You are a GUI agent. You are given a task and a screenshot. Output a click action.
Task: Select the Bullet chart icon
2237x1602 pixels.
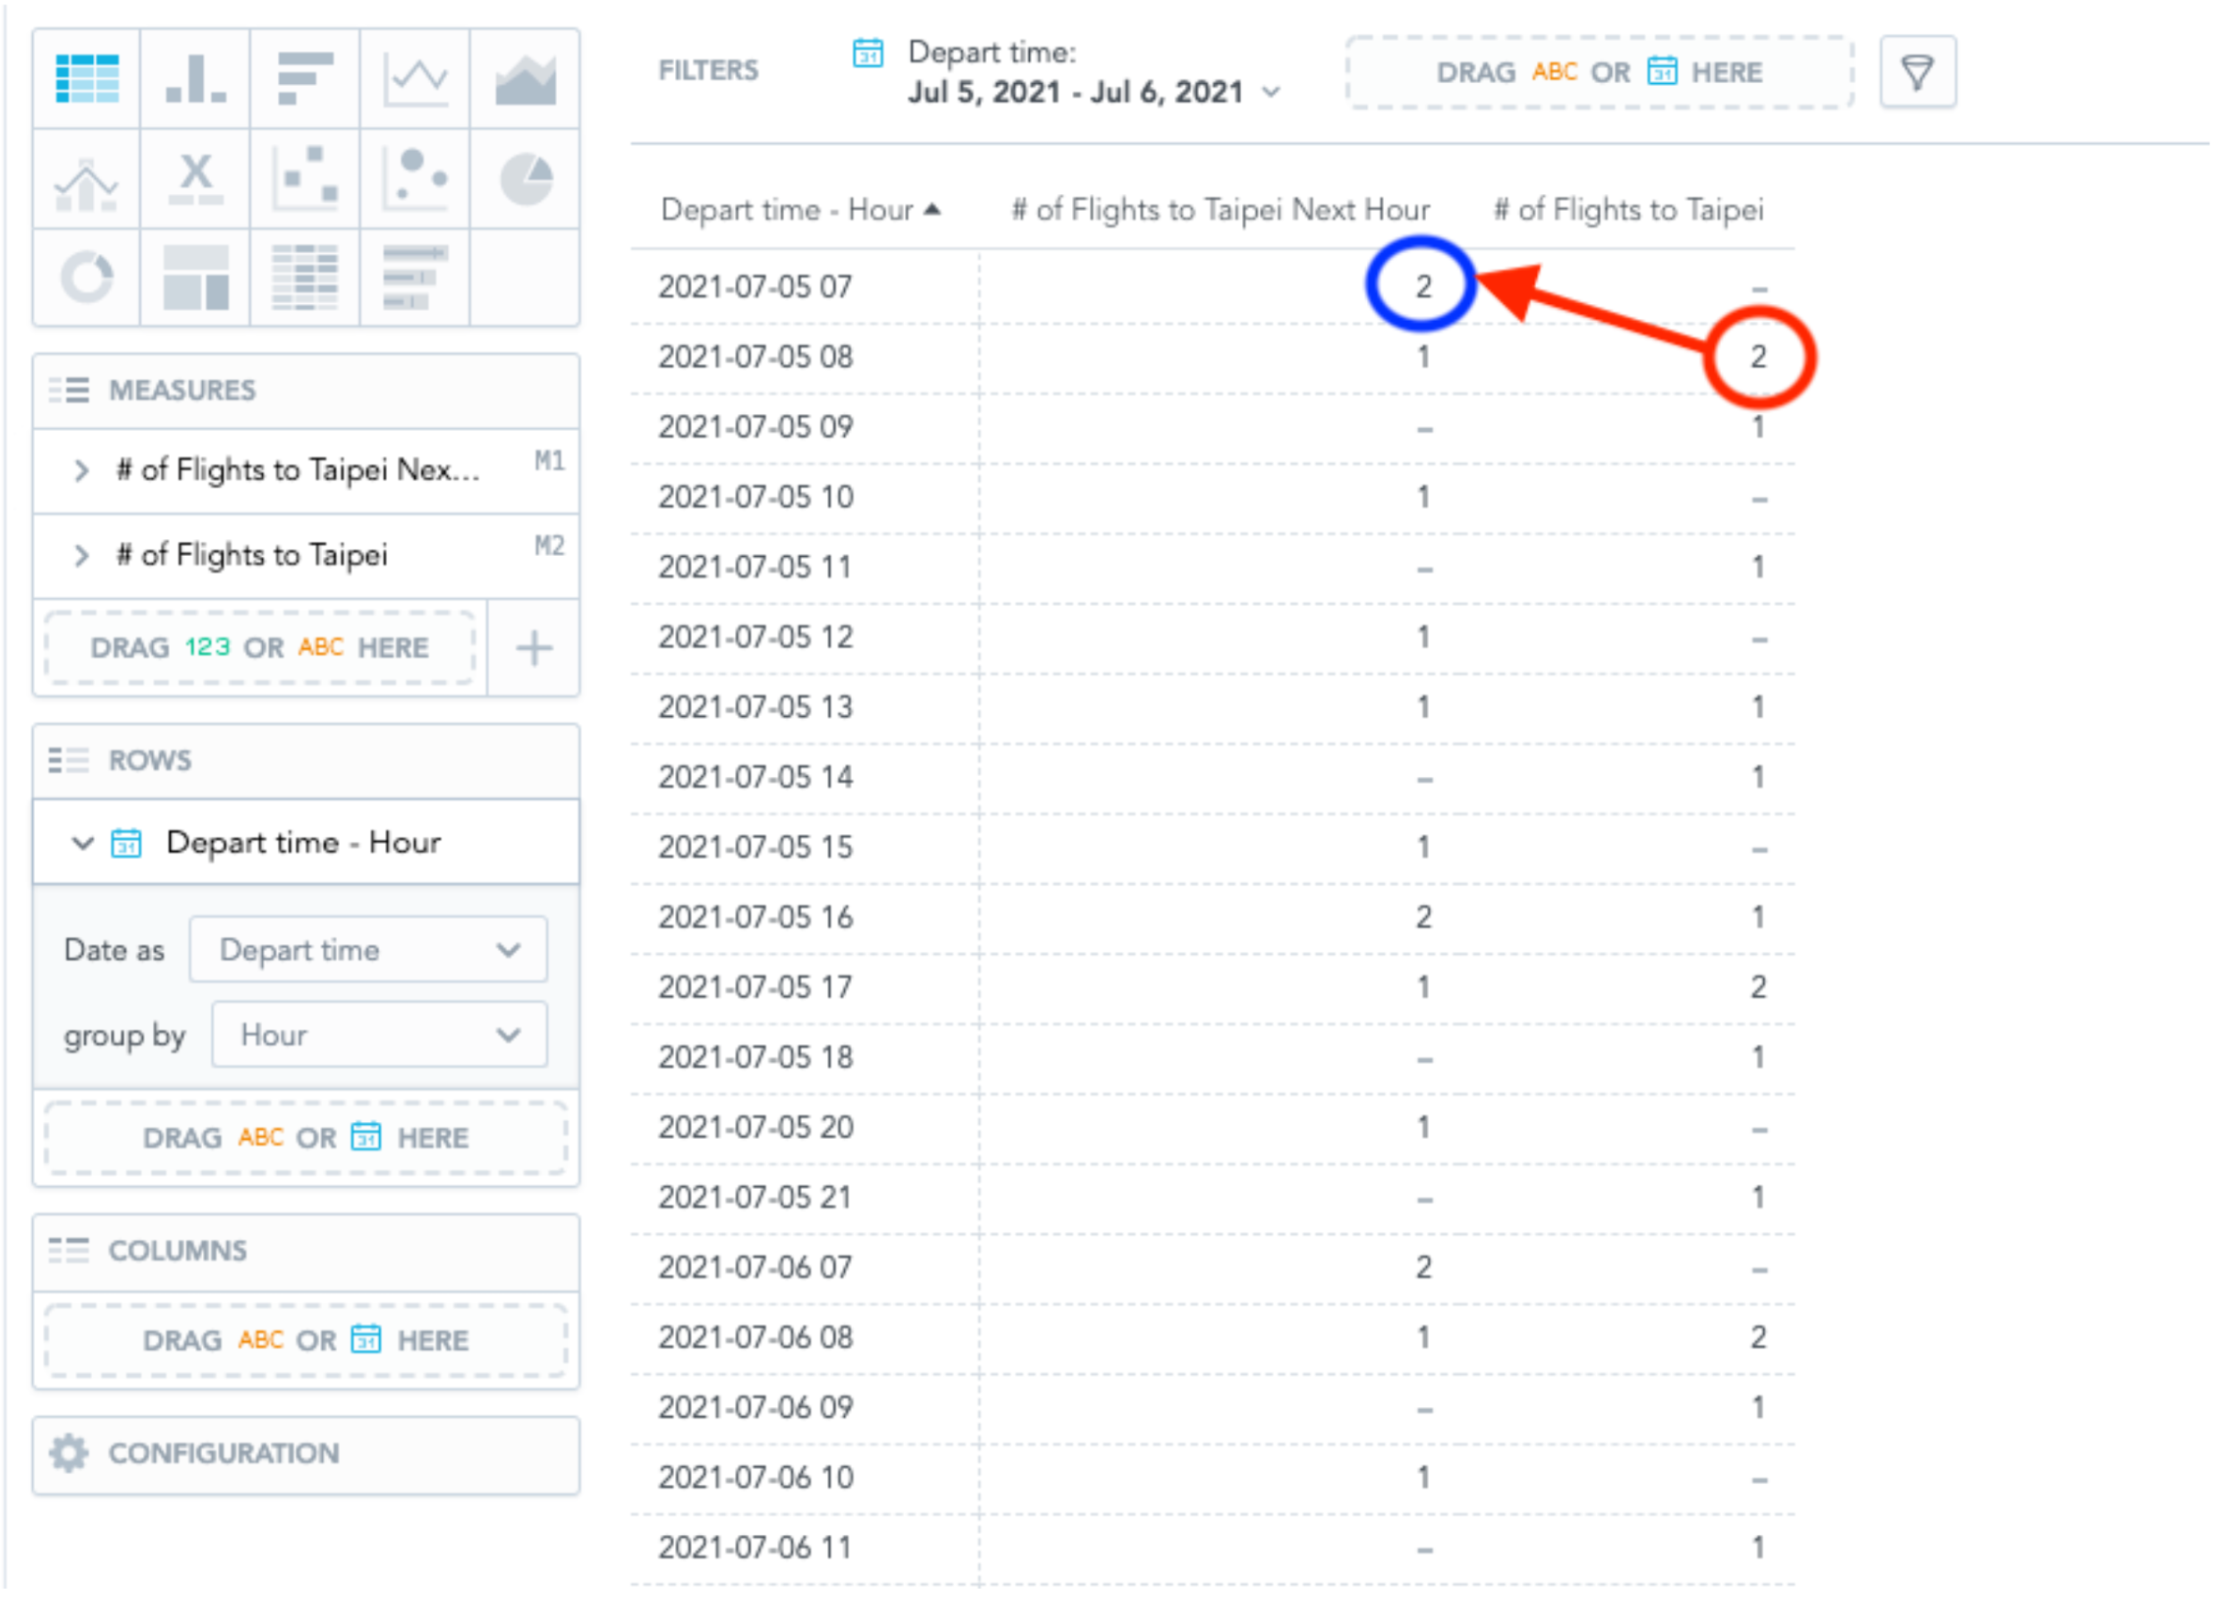(x=415, y=277)
